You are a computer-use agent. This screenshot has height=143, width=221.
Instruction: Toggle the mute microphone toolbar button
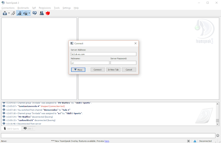[19, 13]
